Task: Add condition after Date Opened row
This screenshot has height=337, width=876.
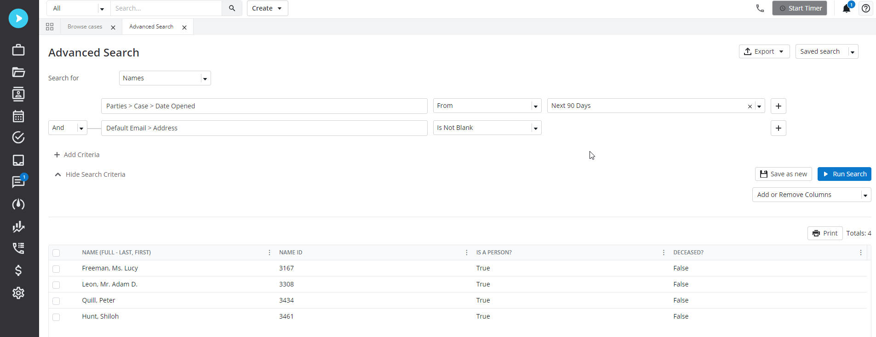Action: click(779, 106)
